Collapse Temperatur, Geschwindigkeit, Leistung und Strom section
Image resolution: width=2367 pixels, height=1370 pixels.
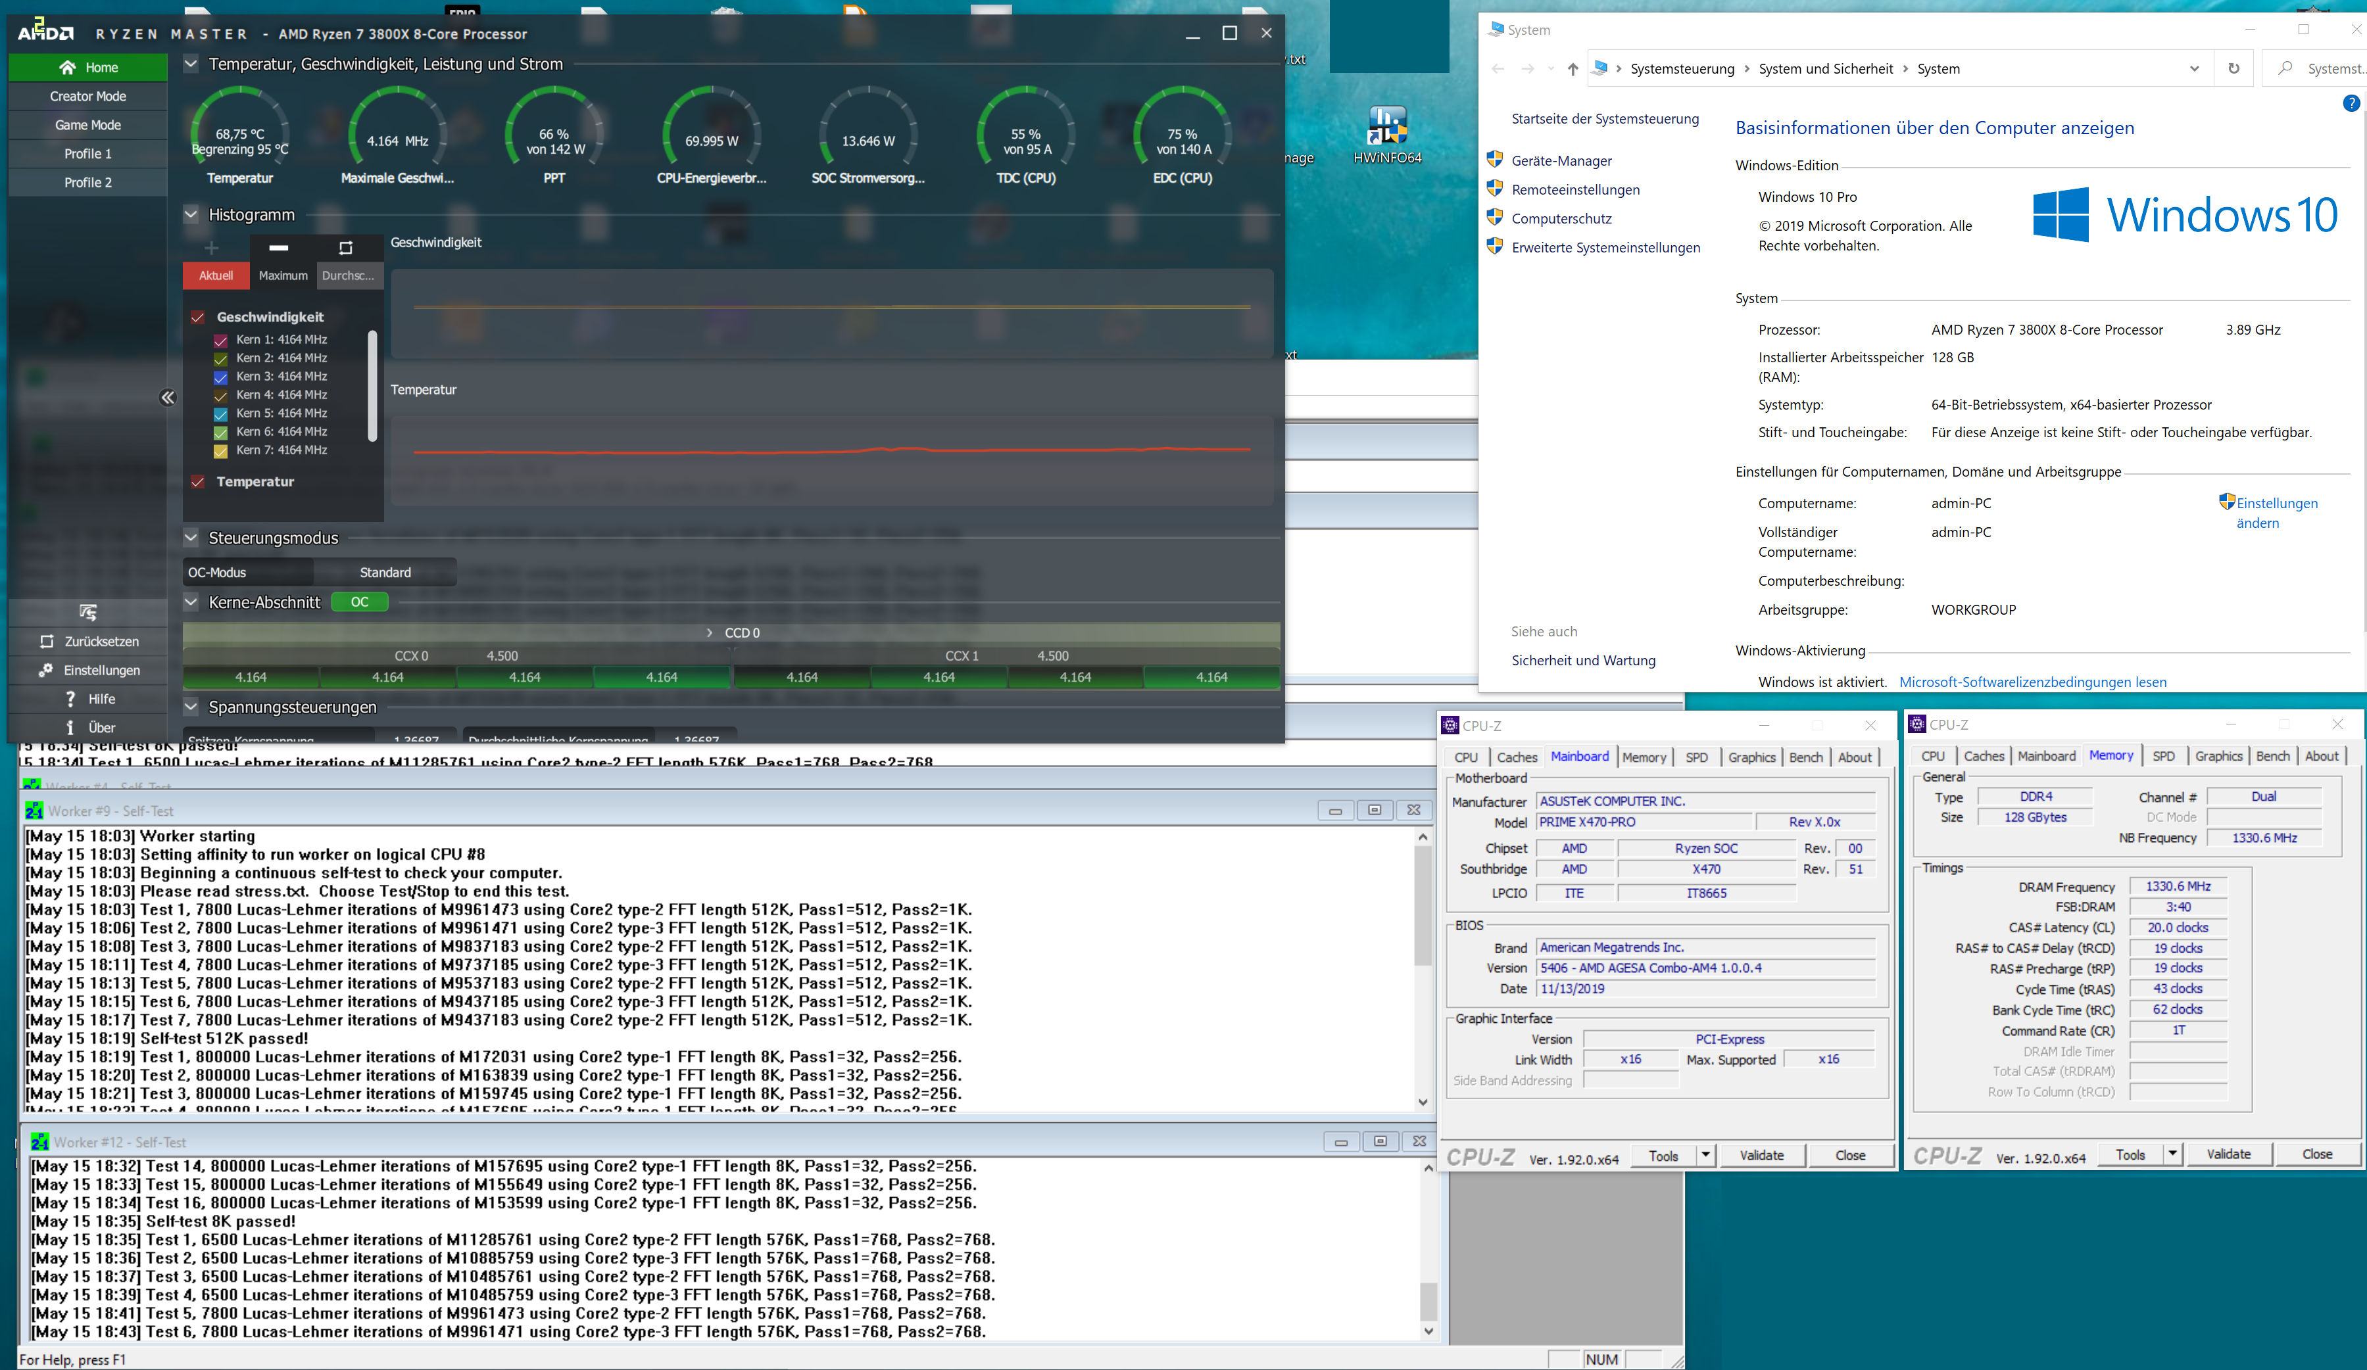[x=191, y=64]
